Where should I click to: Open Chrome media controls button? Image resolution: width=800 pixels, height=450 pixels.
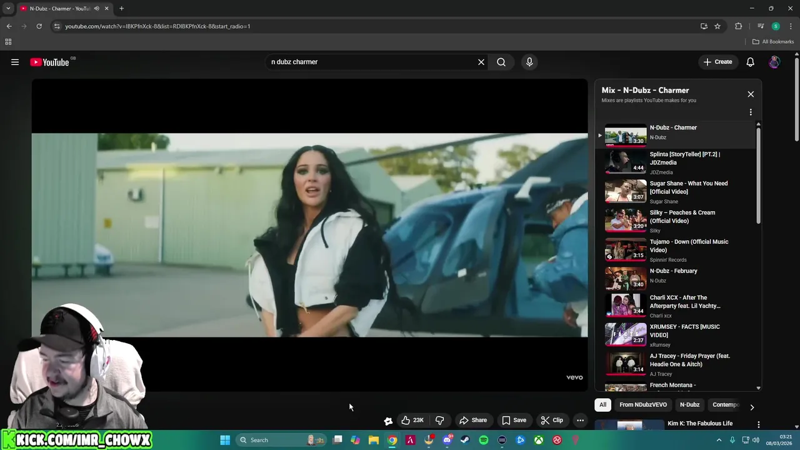tap(761, 26)
